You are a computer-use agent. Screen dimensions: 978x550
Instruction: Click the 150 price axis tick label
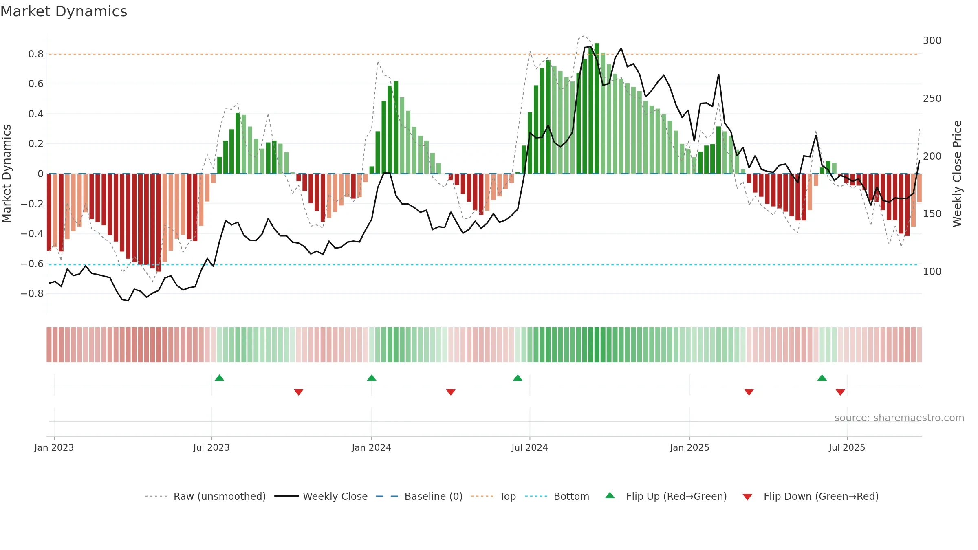click(932, 214)
